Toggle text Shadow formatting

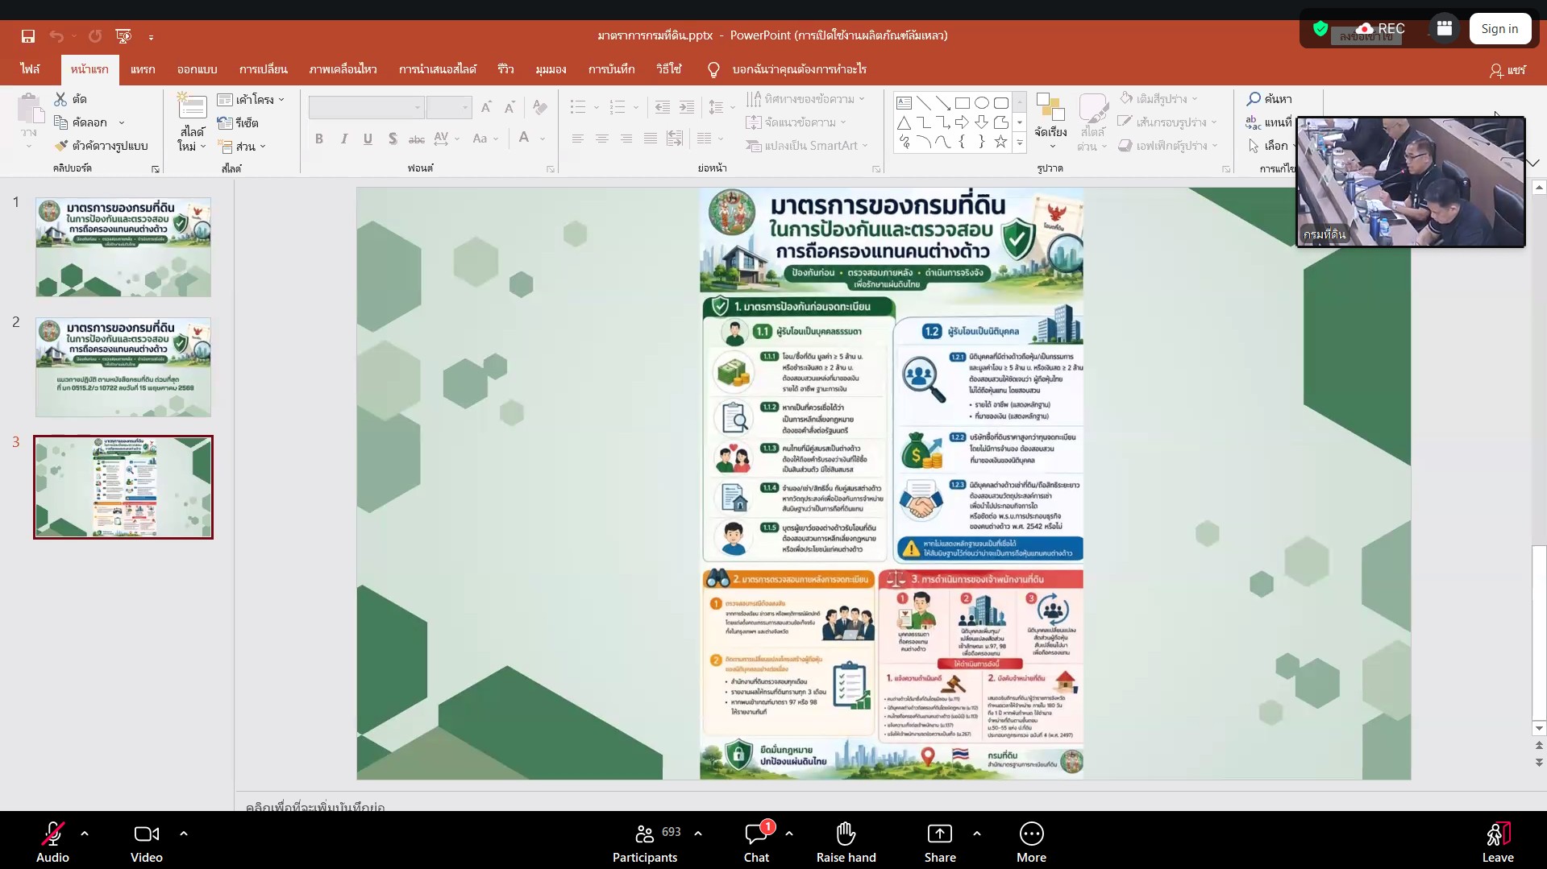tap(393, 139)
